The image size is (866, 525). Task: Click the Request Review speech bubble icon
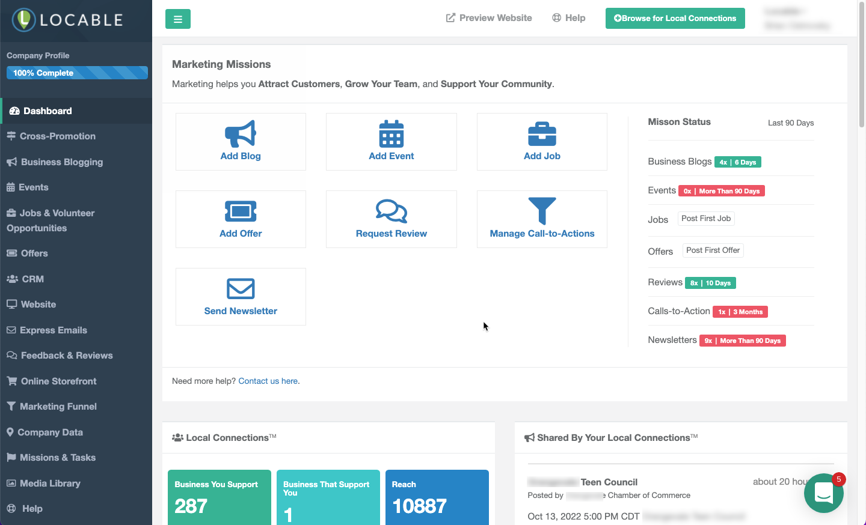[x=391, y=210]
